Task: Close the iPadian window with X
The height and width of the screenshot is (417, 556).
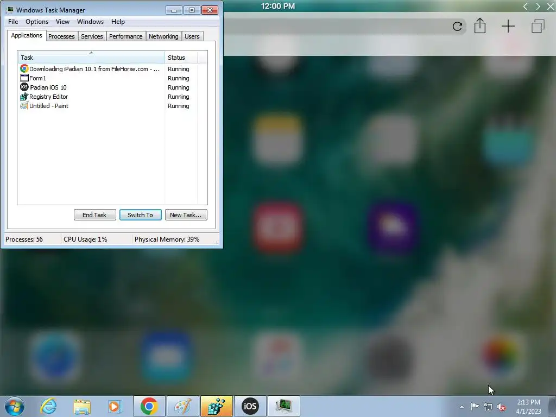Action: coord(551,7)
